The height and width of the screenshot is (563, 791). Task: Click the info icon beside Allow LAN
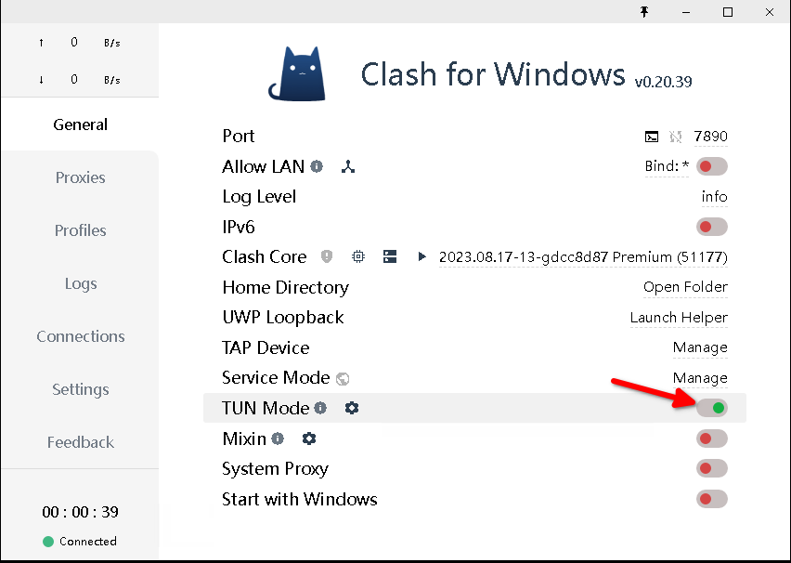(x=317, y=167)
